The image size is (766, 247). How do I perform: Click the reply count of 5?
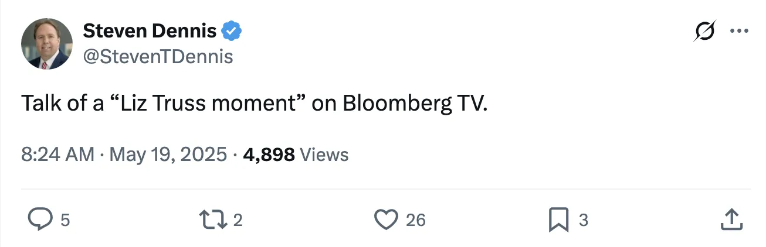point(65,220)
